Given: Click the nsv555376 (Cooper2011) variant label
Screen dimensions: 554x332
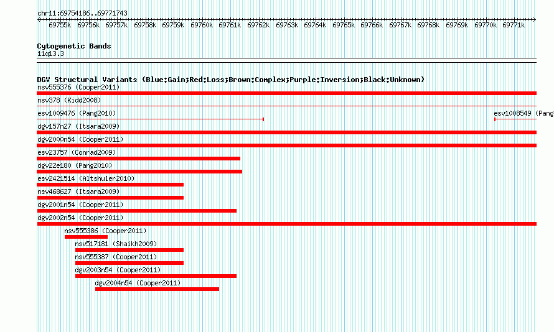Looking at the screenshot, I should (78, 87).
